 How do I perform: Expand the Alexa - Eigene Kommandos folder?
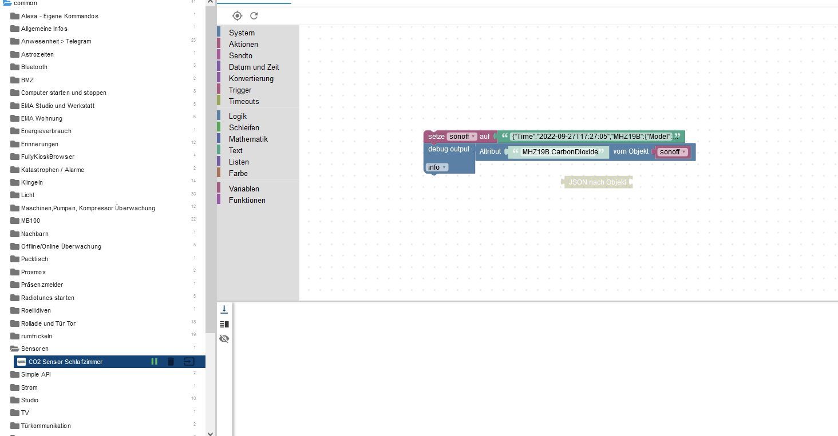[x=15, y=16]
